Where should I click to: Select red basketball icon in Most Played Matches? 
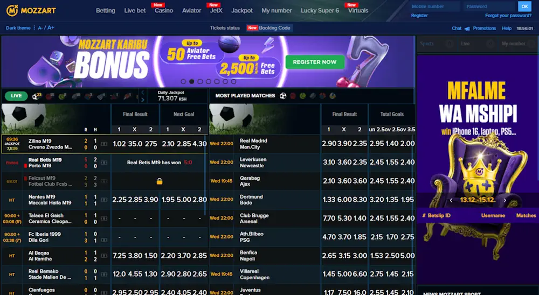pos(293,96)
